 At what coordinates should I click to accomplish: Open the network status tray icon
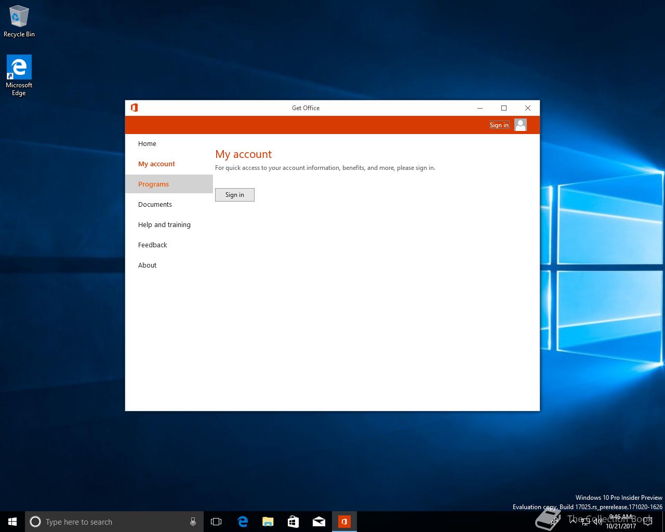pos(586,522)
